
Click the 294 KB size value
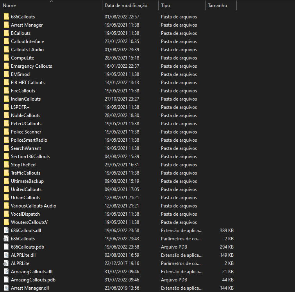227,247
